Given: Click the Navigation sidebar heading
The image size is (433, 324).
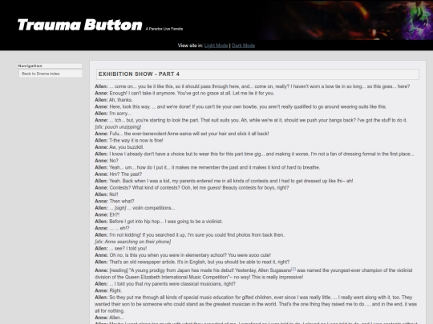Looking at the screenshot, I should coord(50,66).
